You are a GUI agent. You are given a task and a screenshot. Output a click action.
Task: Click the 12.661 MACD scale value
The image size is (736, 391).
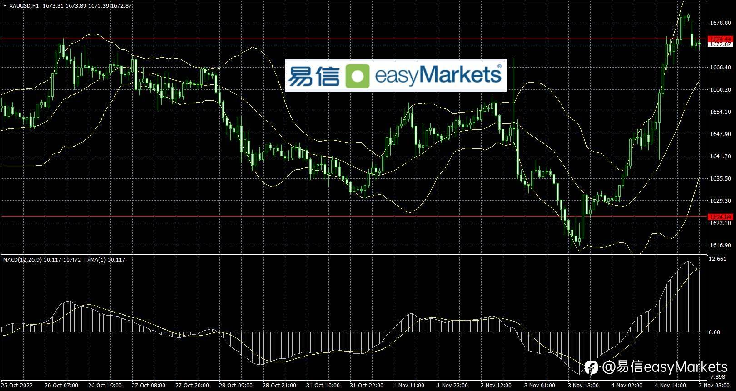point(718,259)
